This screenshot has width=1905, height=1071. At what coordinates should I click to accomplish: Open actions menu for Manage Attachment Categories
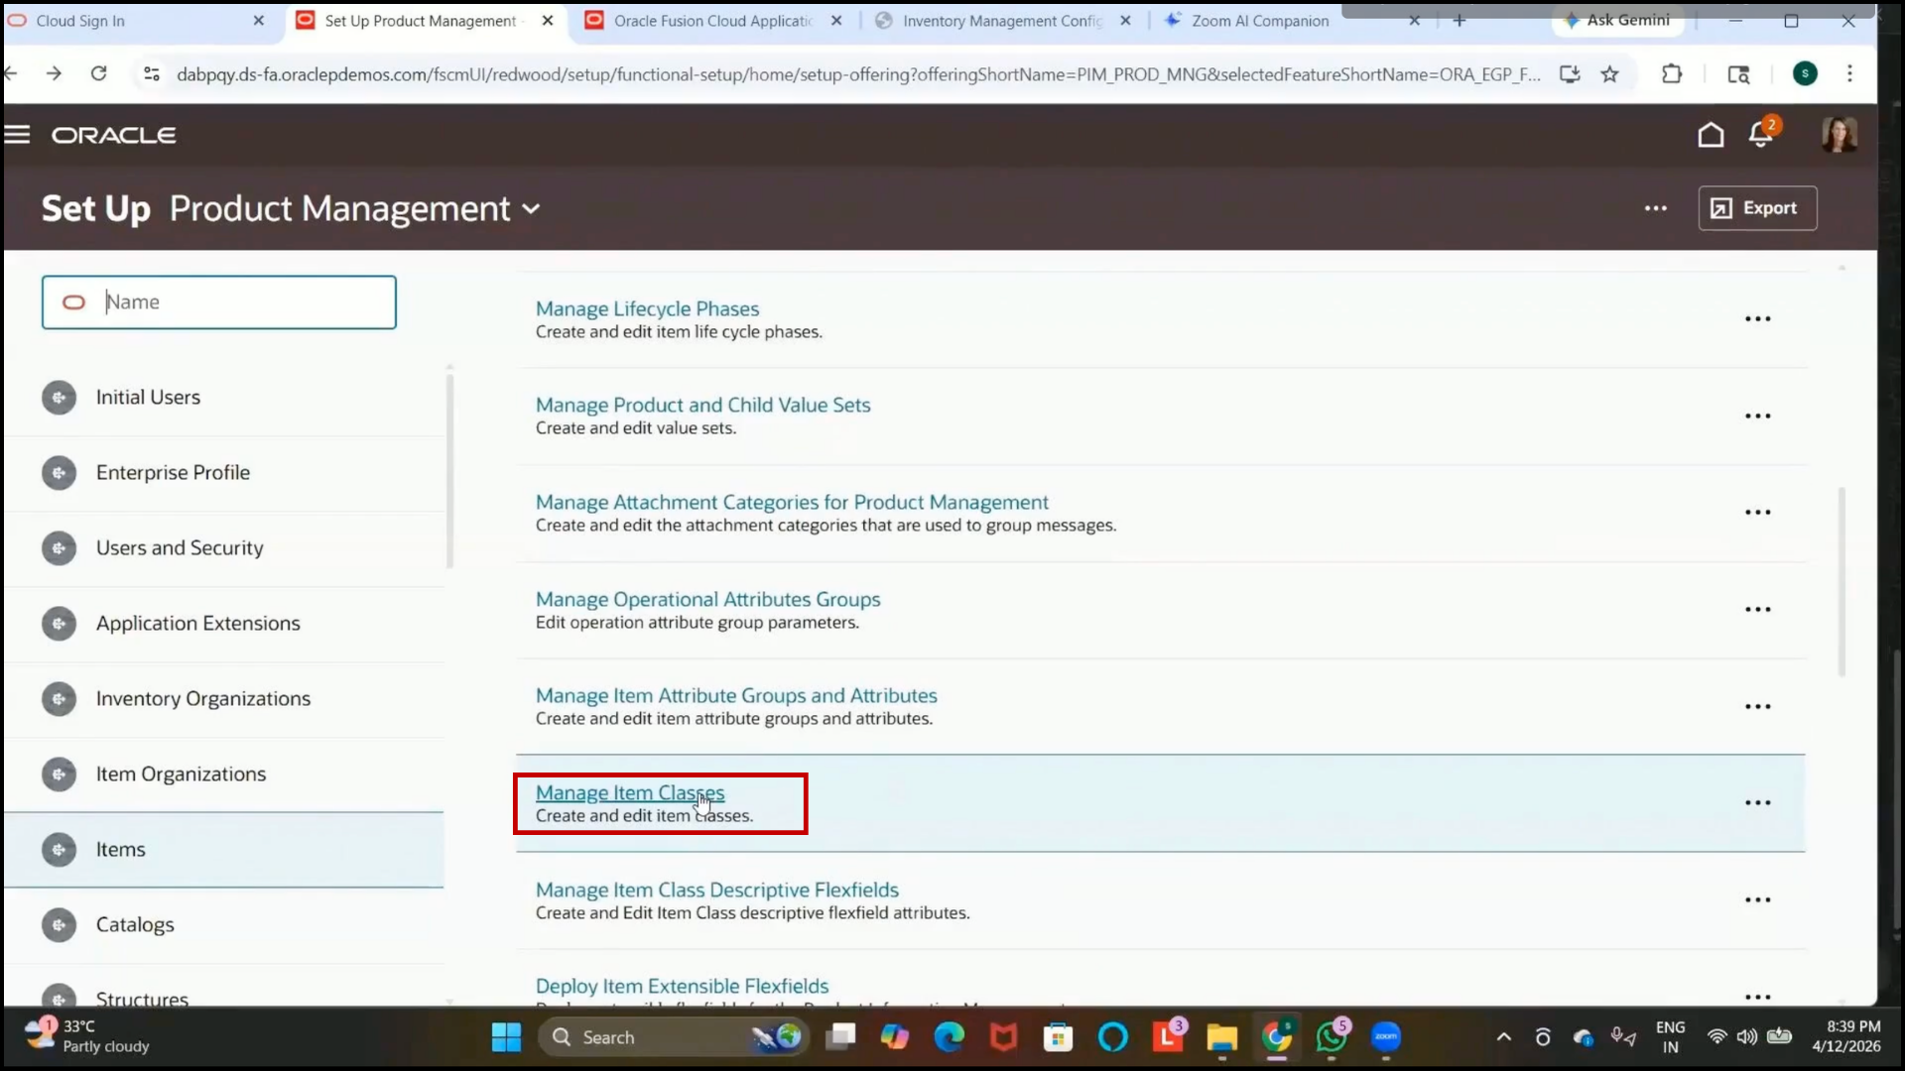[x=1757, y=513]
